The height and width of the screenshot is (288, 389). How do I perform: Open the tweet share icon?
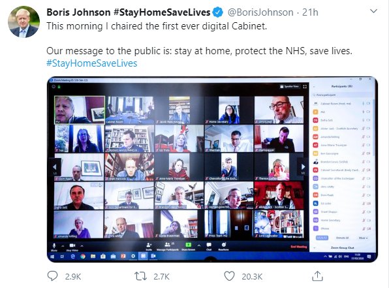coord(317,276)
